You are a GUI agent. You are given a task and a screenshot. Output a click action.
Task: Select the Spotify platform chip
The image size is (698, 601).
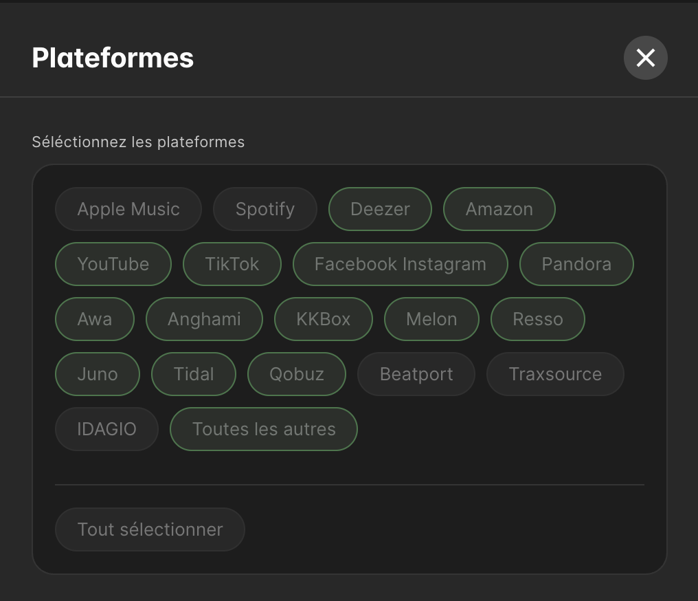(265, 209)
